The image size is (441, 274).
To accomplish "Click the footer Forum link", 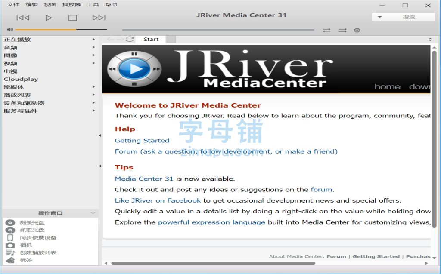I will (x=336, y=256).
